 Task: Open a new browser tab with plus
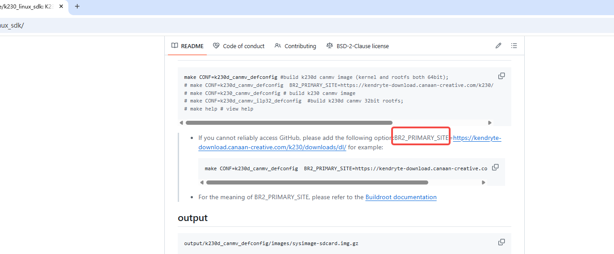click(77, 7)
